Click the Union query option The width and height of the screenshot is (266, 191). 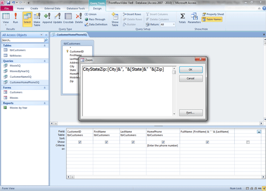click(x=91, y=14)
